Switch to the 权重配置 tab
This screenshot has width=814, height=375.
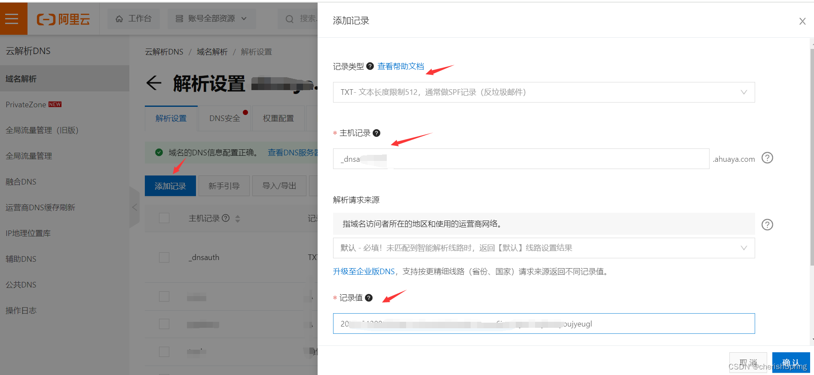[278, 118]
